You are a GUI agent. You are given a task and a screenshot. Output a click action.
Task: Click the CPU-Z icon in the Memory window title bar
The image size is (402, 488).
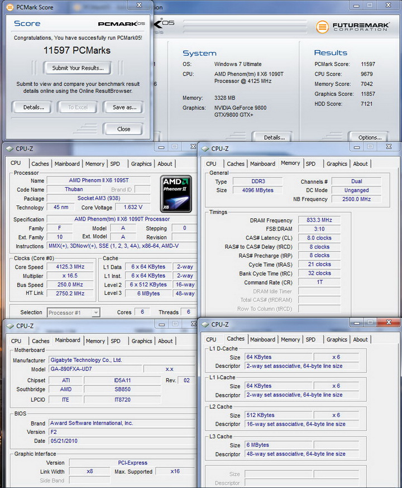tap(205, 149)
